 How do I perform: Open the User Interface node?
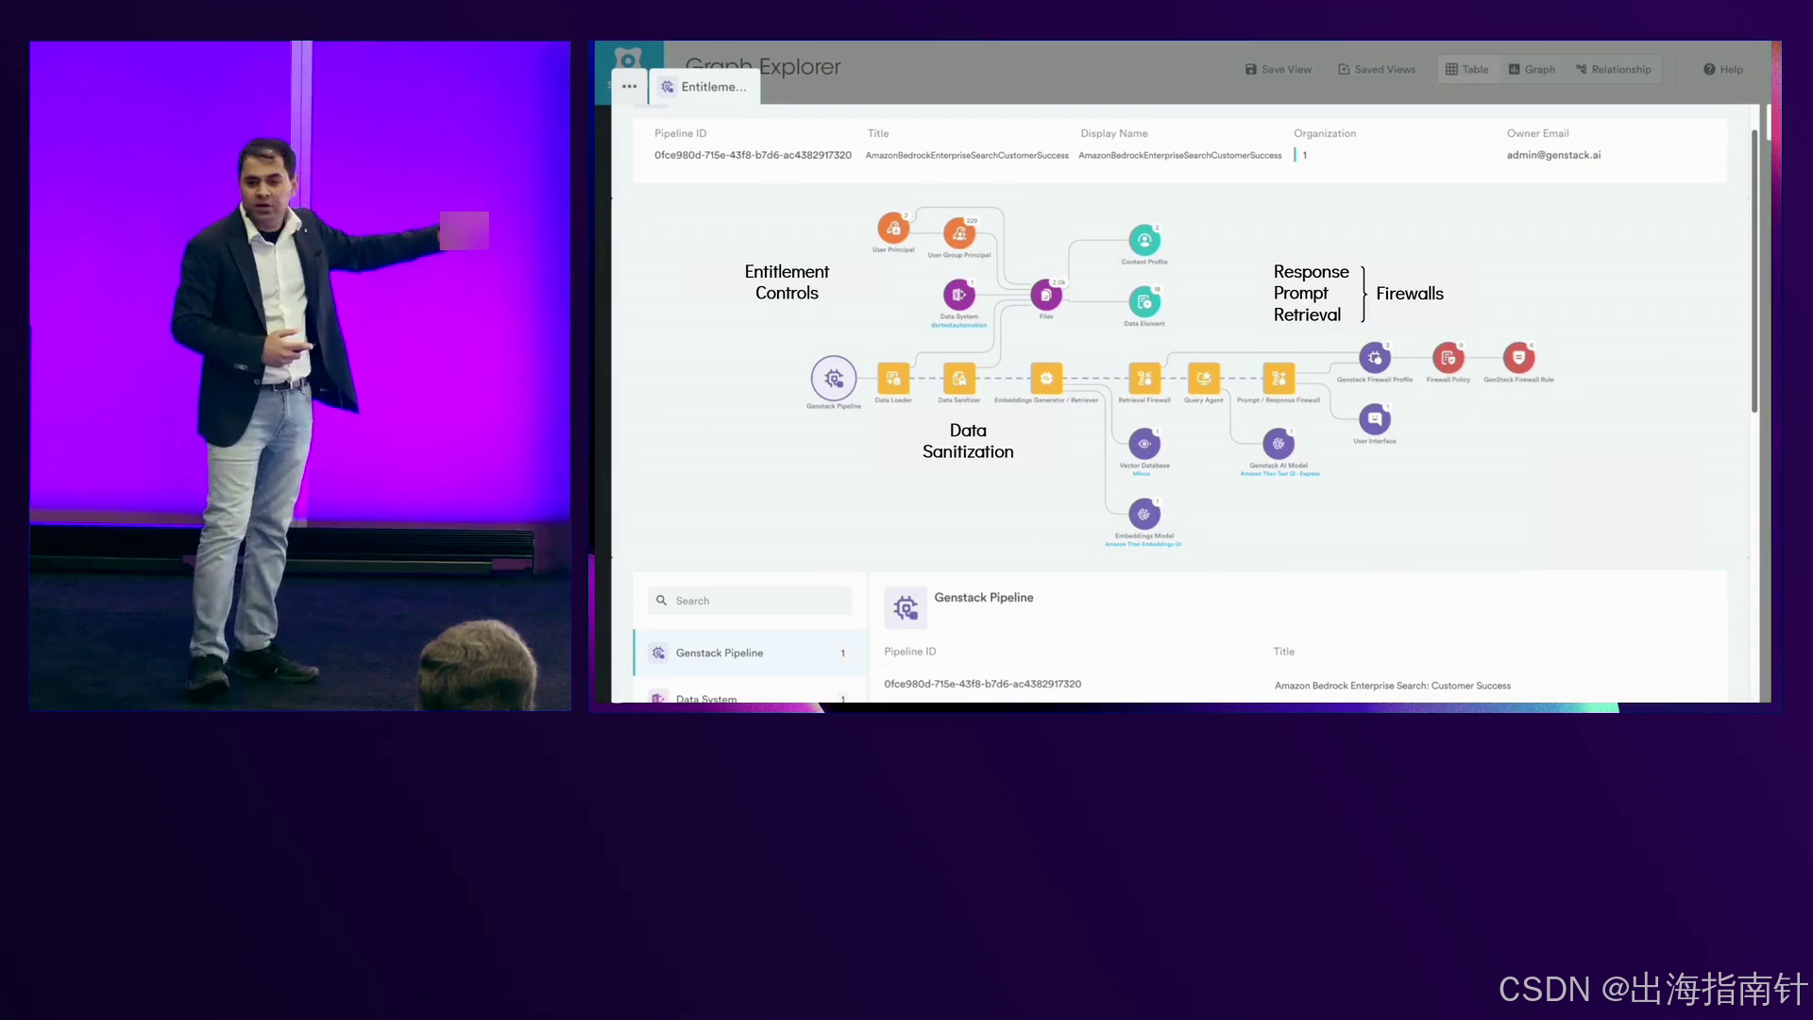(x=1374, y=418)
